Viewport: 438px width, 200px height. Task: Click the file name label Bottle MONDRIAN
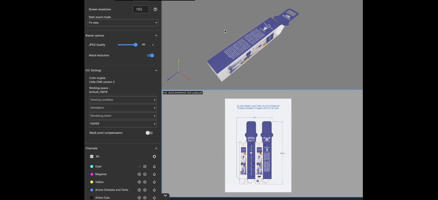click(183, 93)
